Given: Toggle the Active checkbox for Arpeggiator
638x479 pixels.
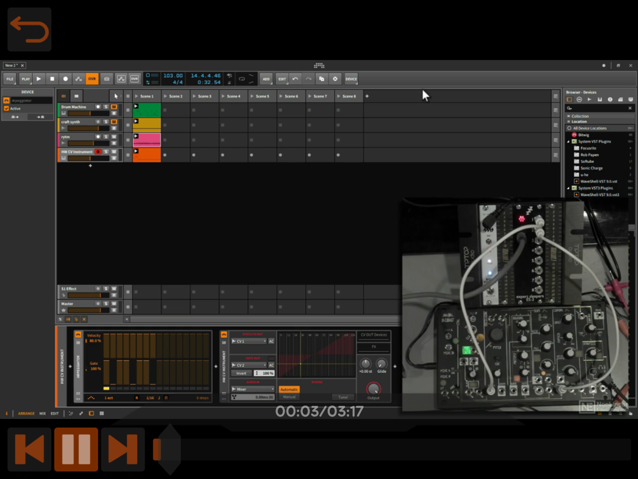Looking at the screenshot, I should (6, 109).
